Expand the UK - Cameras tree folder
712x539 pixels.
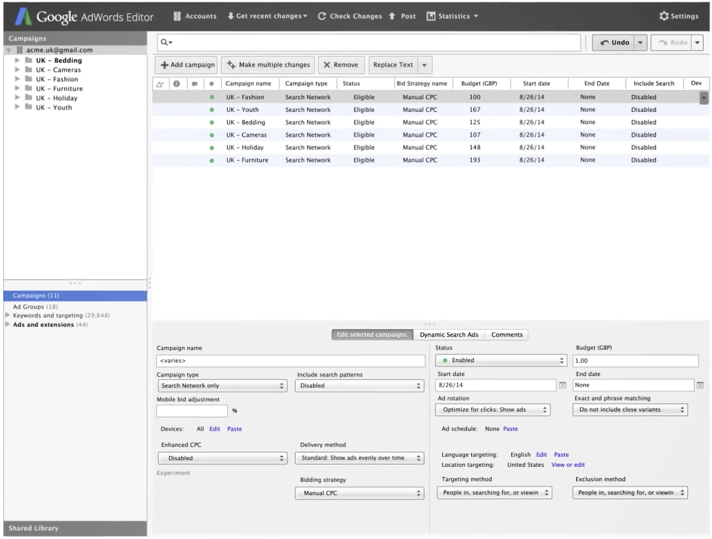(x=17, y=70)
